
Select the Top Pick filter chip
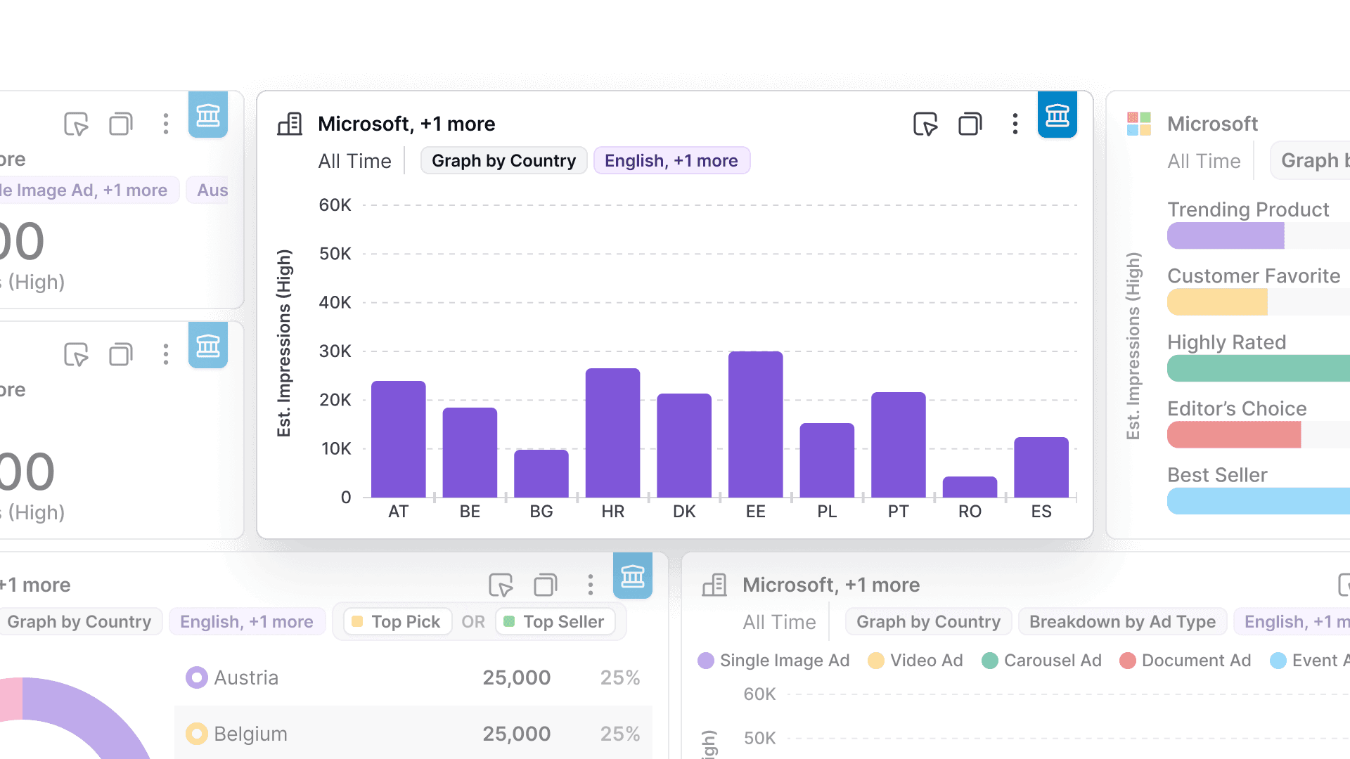coord(397,621)
